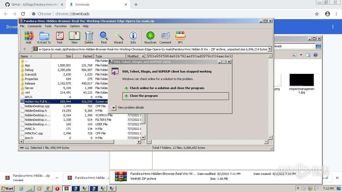Open the Tools menu
The width and height of the screenshot is (342, 192).
tap(48, 26)
